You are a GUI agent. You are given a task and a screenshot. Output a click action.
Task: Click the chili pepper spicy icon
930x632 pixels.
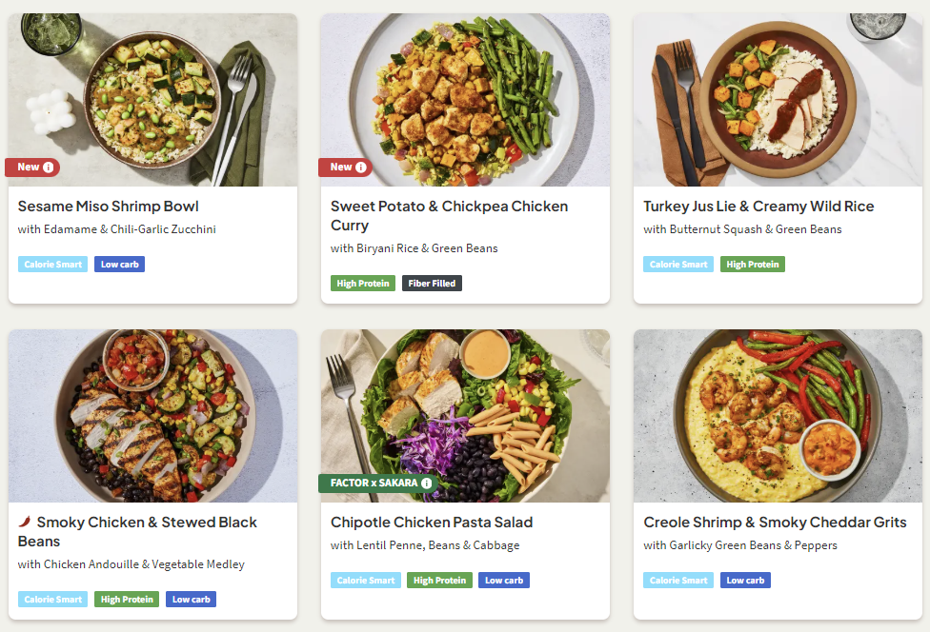click(x=25, y=523)
